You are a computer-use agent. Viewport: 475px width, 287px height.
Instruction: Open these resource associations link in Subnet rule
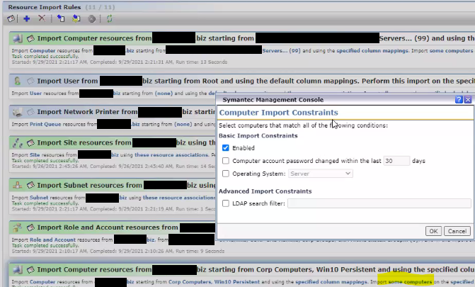tap(179, 198)
